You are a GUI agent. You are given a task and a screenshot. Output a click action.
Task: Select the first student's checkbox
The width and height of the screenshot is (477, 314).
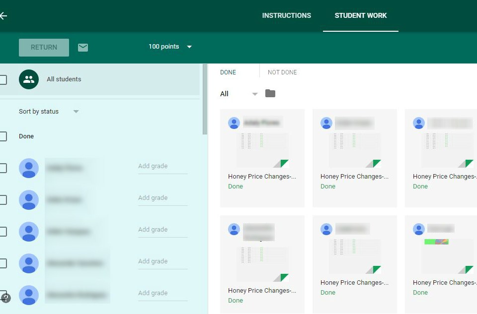[3, 168]
